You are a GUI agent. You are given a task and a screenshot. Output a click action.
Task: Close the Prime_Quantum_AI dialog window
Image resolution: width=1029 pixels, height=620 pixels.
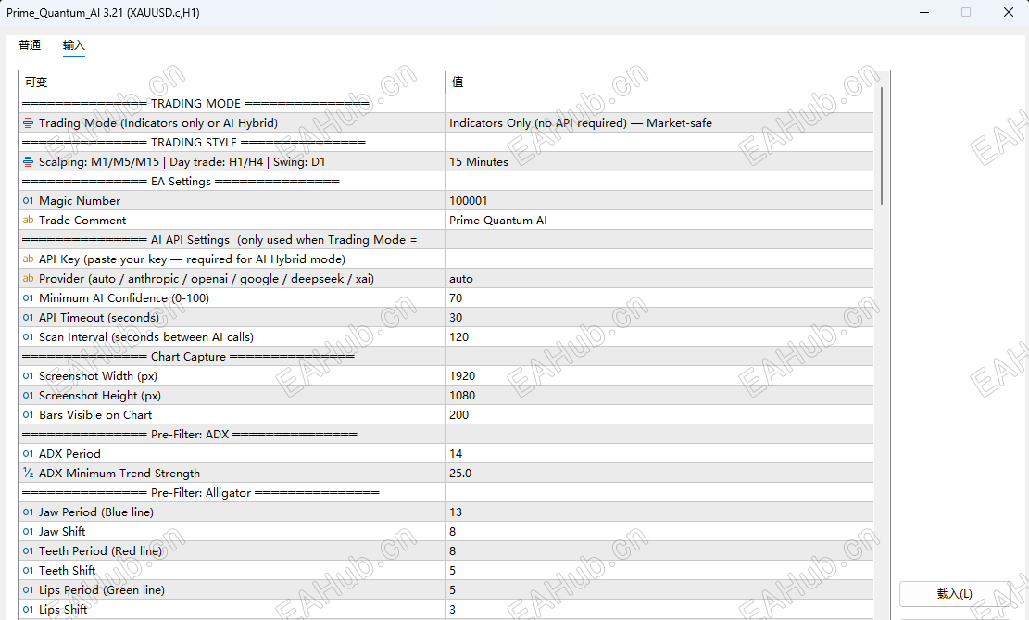coord(1009,12)
